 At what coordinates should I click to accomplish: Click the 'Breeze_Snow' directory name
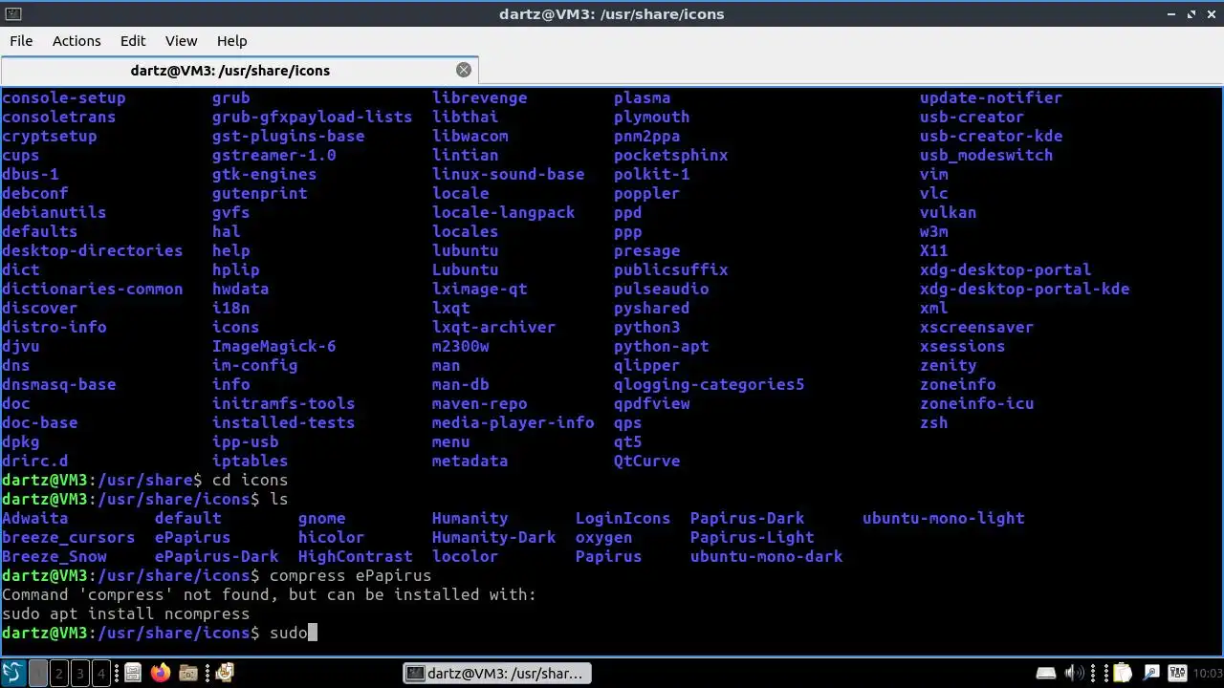coord(55,556)
